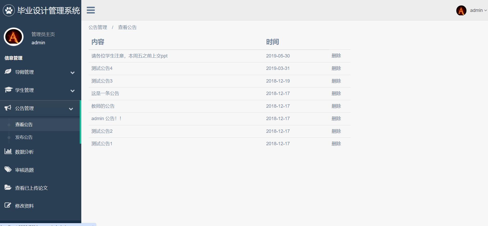Click bar chart icon for 数据分析
Screen dimensions: 488x226
pyautogui.click(x=8, y=151)
